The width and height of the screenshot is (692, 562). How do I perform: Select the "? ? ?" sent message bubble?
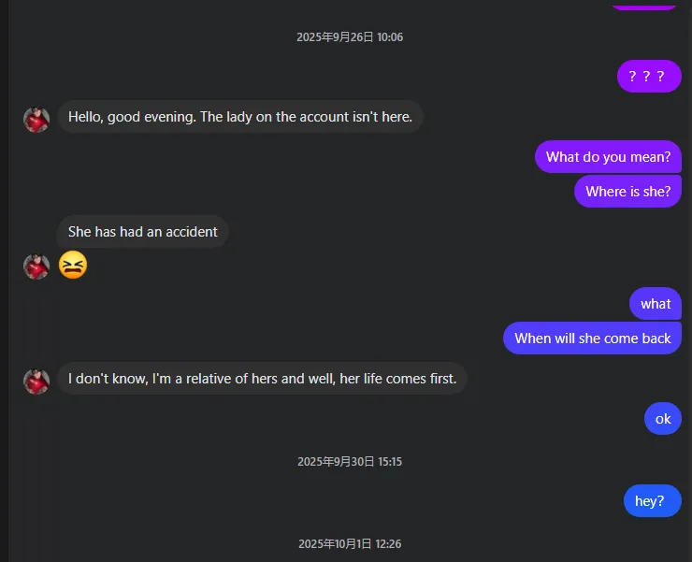tap(649, 76)
